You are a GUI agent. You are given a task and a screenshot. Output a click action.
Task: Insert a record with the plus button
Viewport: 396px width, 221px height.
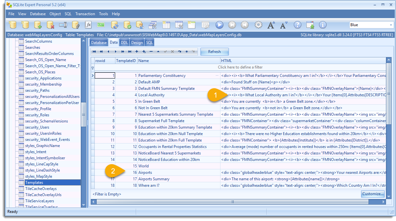pyautogui.click(x=137, y=52)
